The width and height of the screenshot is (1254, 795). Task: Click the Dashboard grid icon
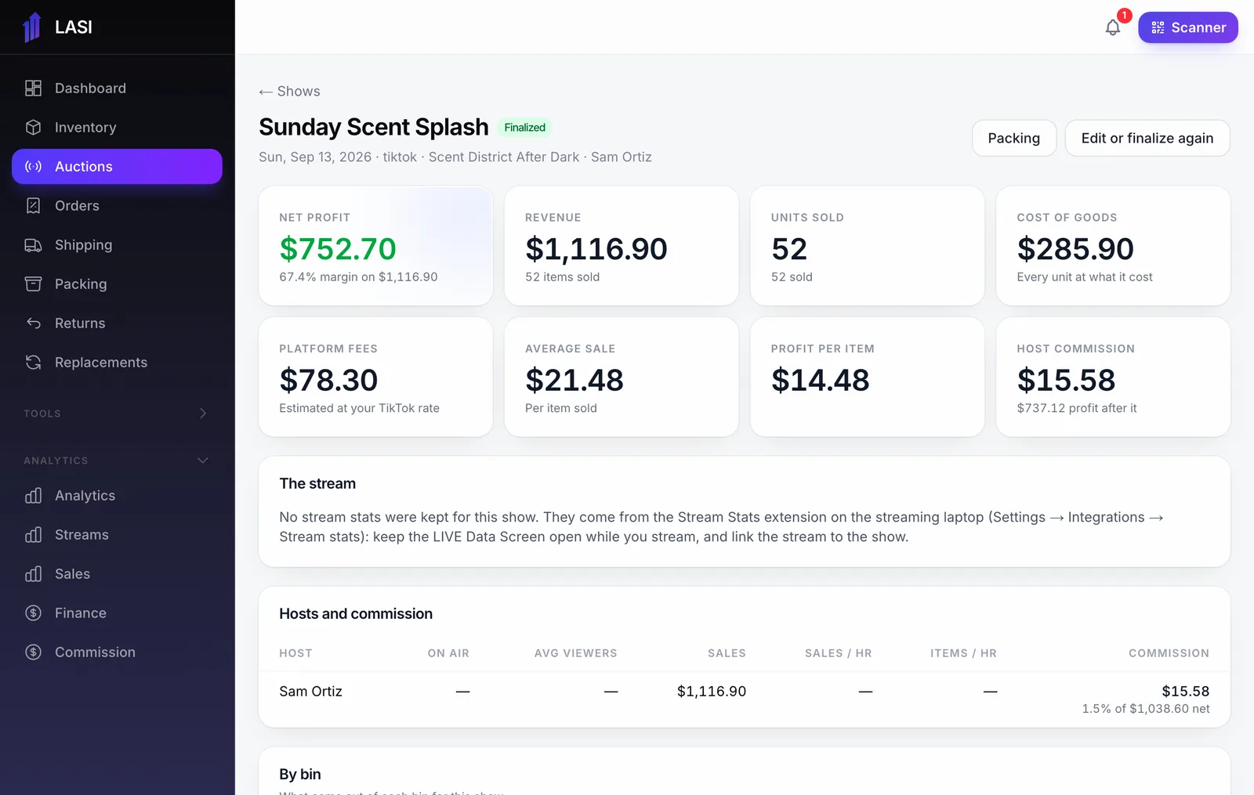click(x=33, y=89)
